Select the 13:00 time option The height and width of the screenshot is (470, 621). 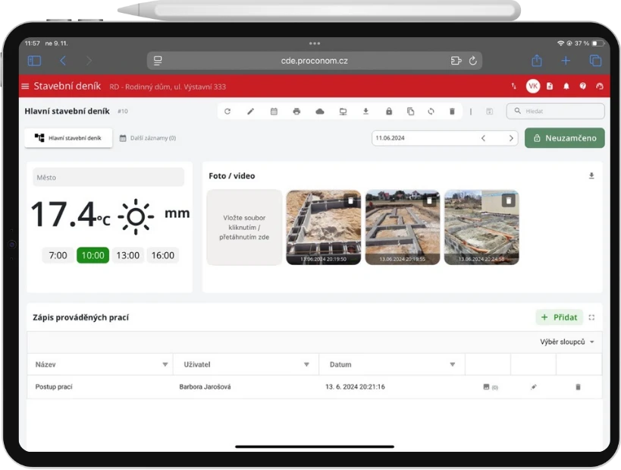coord(127,256)
